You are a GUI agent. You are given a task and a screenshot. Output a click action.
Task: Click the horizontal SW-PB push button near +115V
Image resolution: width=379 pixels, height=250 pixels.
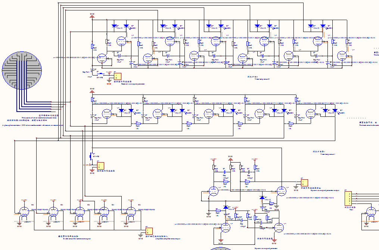[100, 74]
